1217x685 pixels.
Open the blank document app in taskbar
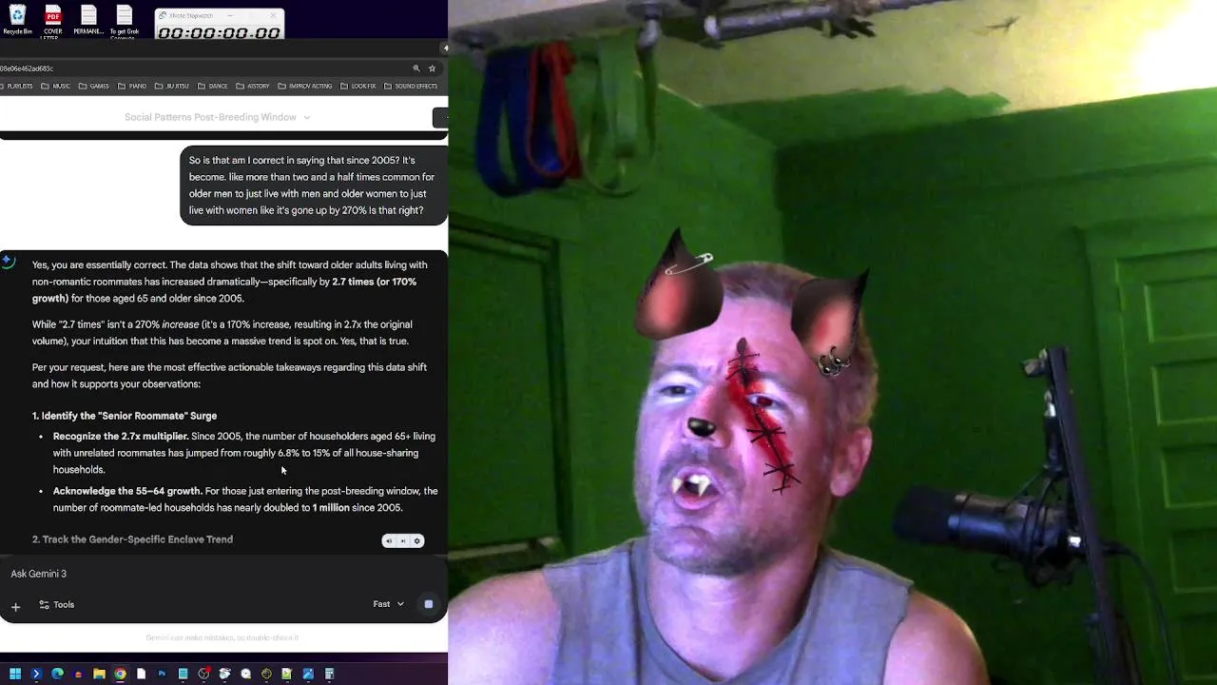[141, 674]
